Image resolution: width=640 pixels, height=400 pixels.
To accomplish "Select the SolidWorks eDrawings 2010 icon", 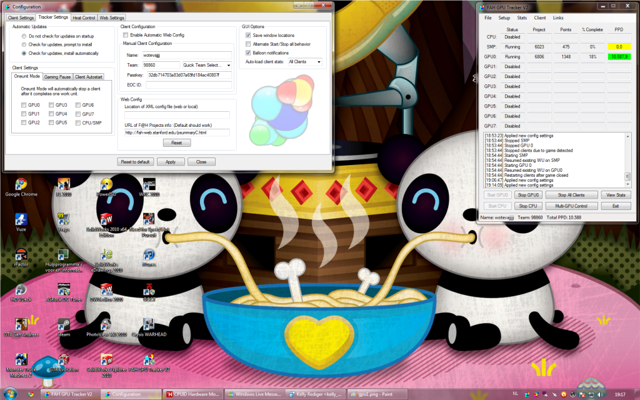I will coord(106,261).
